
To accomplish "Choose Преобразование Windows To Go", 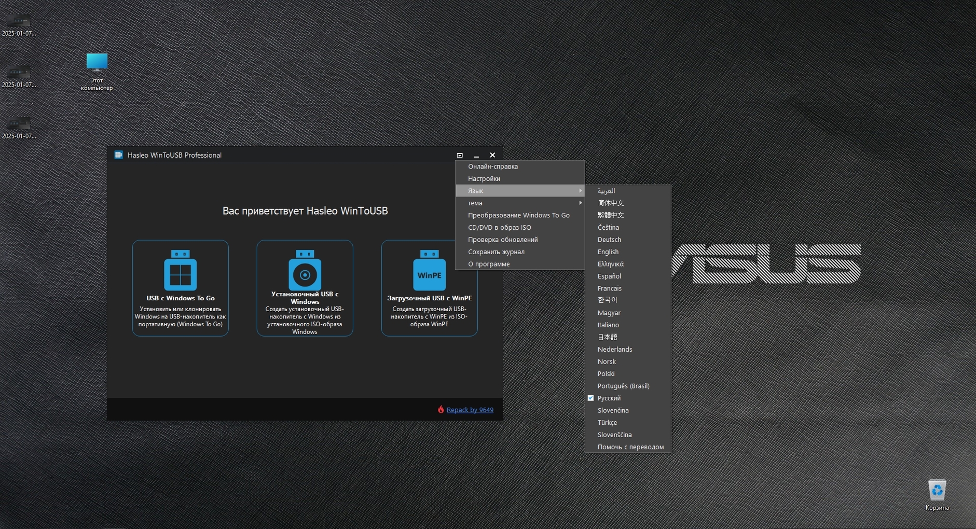I will [520, 215].
